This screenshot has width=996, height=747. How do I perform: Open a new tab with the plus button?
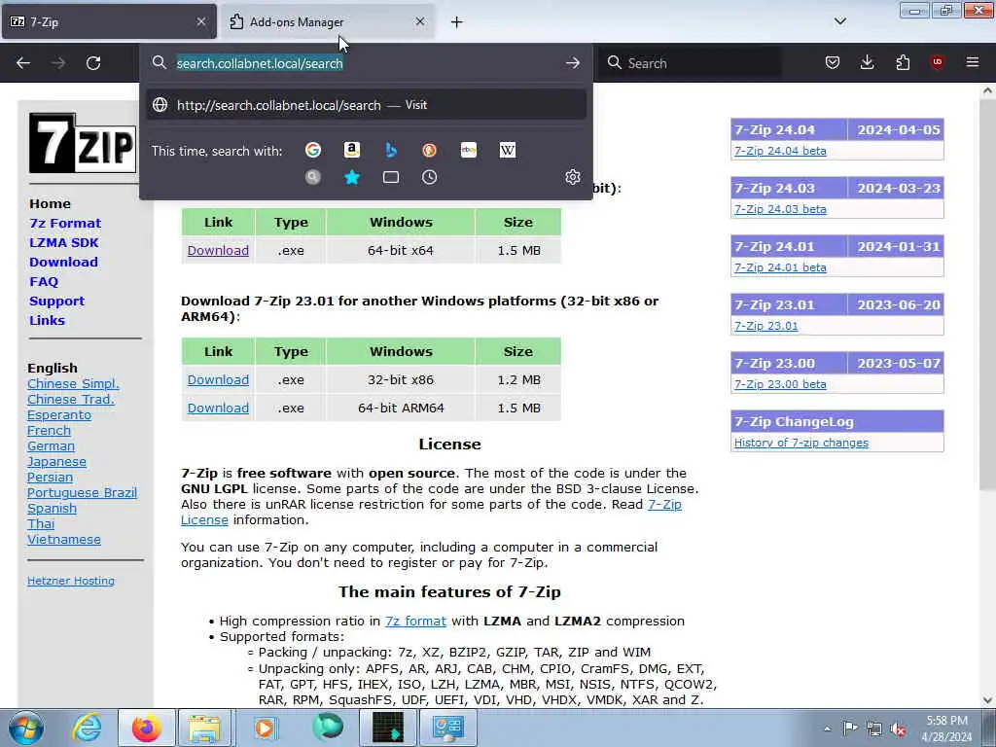[x=457, y=22]
